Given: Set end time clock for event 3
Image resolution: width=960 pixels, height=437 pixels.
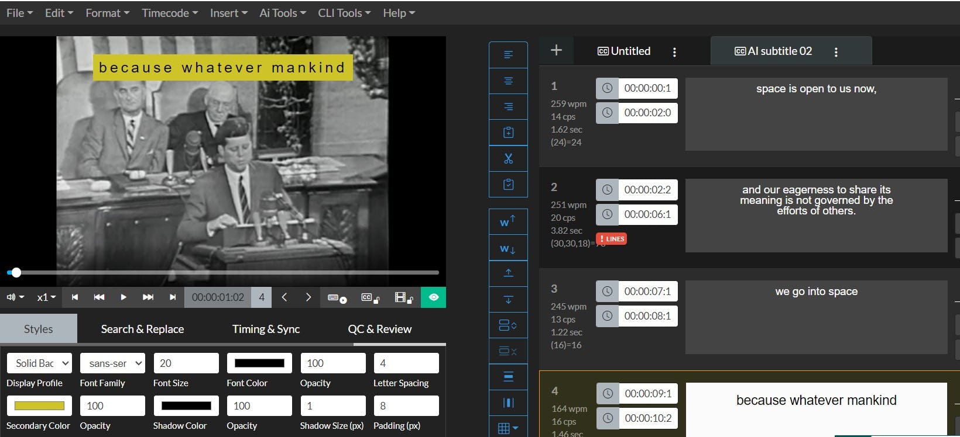Looking at the screenshot, I should (608, 316).
